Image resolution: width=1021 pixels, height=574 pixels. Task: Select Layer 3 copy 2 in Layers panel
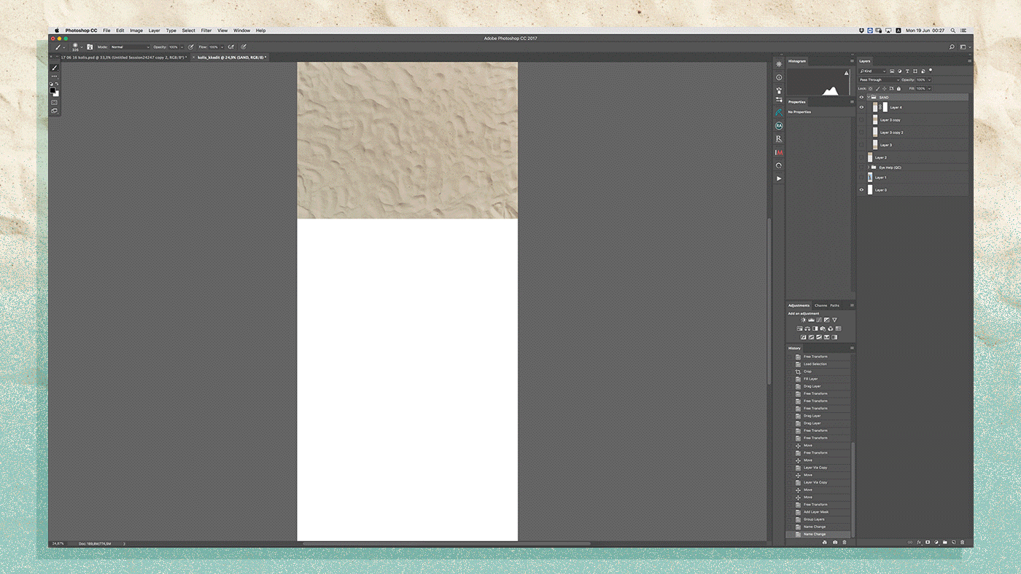tap(917, 133)
